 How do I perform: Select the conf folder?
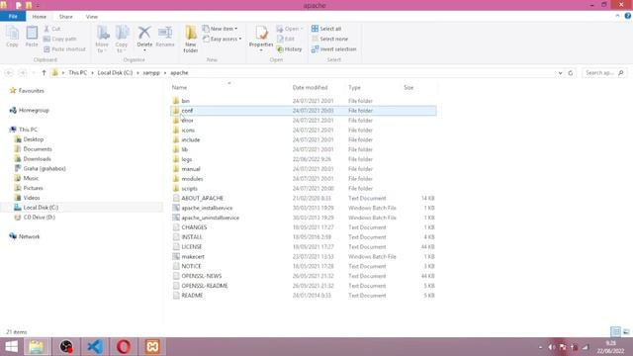pos(304,111)
